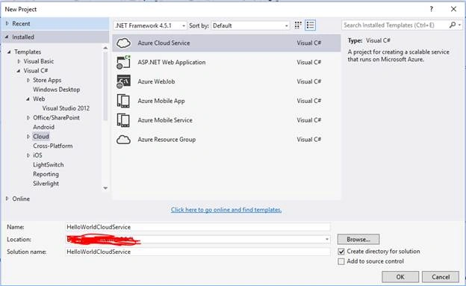Collapse the Installed section
The image size is (466, 286).
click(x=7, y=37)
